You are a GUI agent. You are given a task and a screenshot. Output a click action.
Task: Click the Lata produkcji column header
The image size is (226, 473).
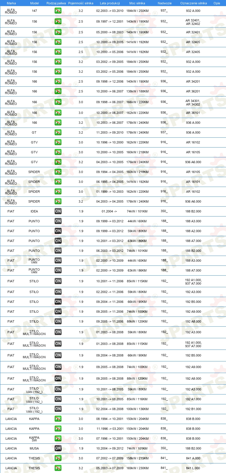coord(110,3)
